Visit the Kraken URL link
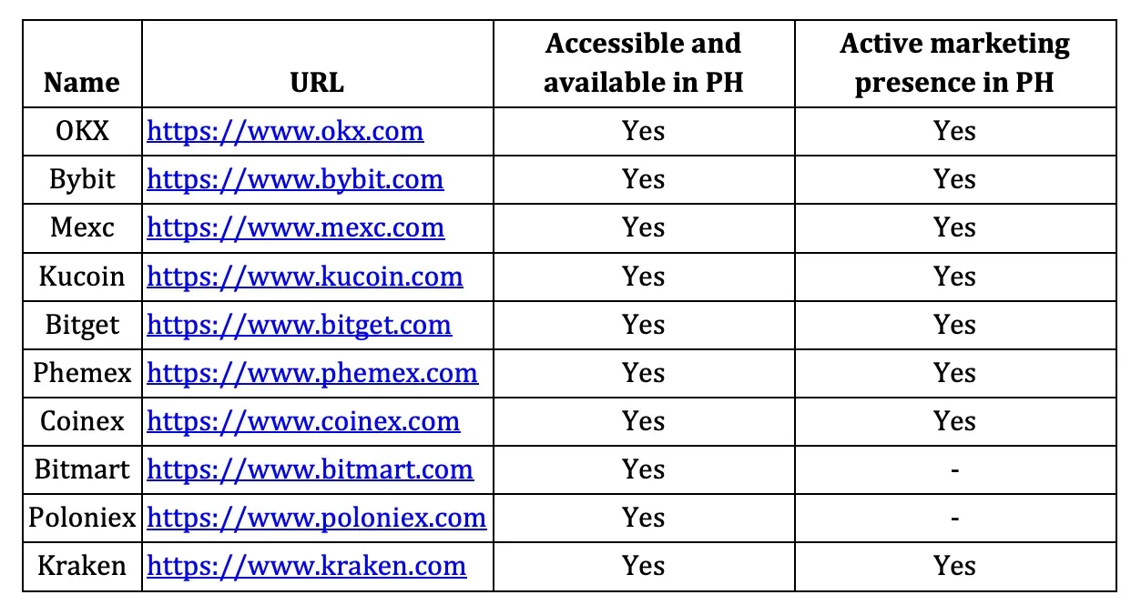 coord(306,565)
